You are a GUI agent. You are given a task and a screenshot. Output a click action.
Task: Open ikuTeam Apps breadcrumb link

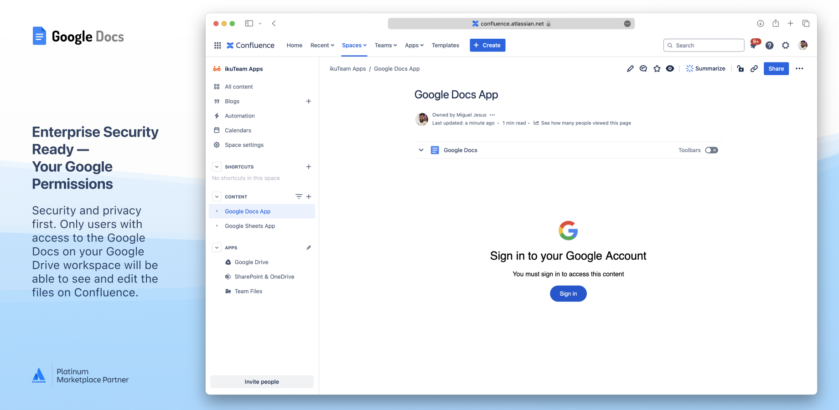pyautogui.click(x=347, y=69)
